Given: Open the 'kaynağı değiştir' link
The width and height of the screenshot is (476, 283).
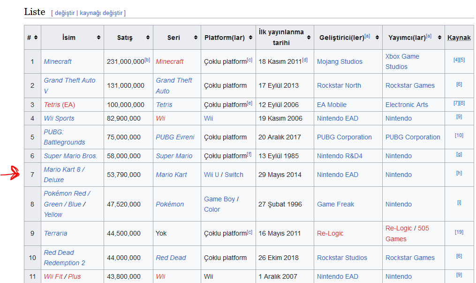Looking at the screenshot, I should pyautogui.click(x=102, y=13).
